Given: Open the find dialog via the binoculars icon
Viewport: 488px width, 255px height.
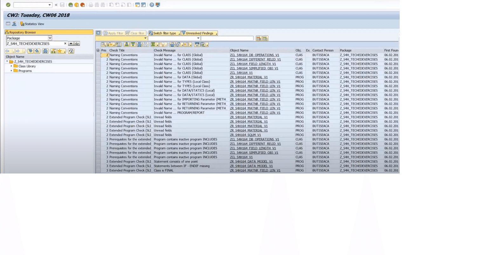Looking at the screenshot, I should point(139,44).
